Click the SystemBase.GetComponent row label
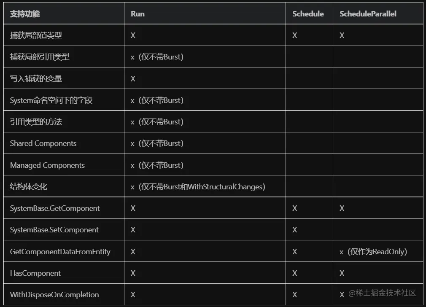426x307 pixels. click(x=55, y=208)
